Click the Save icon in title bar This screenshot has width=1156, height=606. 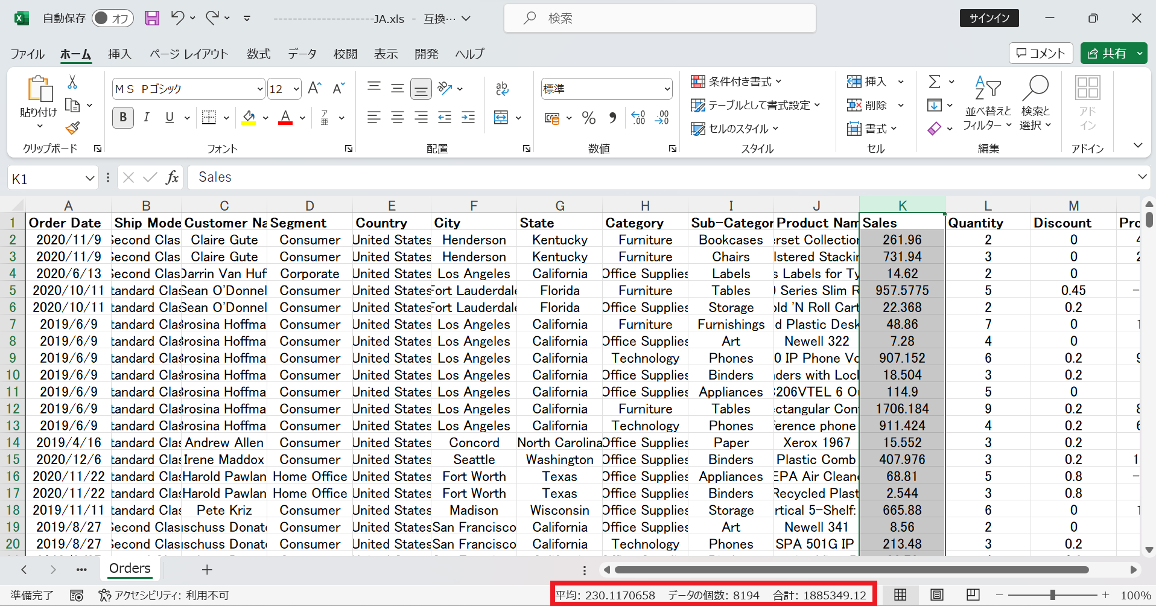point(152,18)
